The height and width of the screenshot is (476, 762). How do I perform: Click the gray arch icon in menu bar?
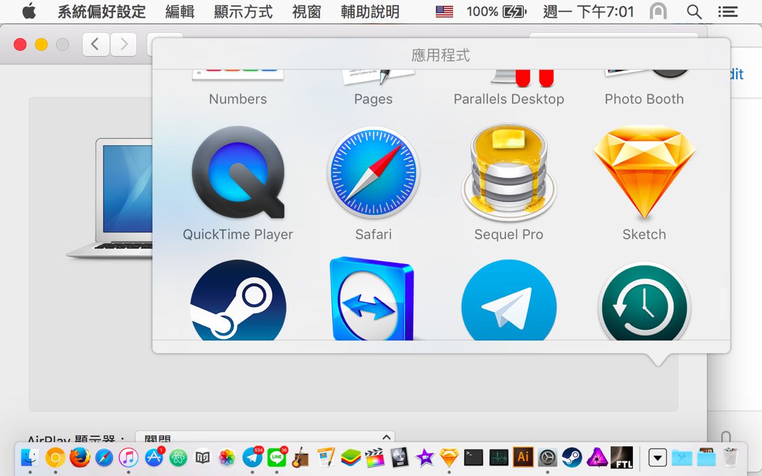[x=658, y=11]
